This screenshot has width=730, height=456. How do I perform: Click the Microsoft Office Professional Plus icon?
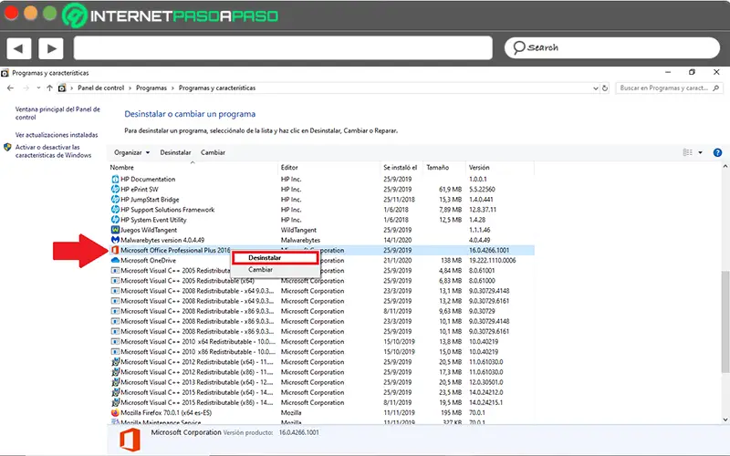click(x=115, y=250)
